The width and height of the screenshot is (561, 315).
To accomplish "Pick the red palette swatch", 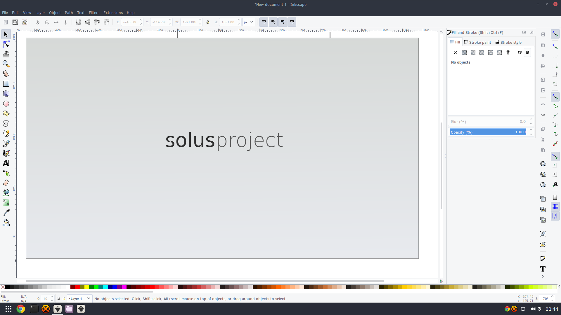I will click(x=77, y=287).
